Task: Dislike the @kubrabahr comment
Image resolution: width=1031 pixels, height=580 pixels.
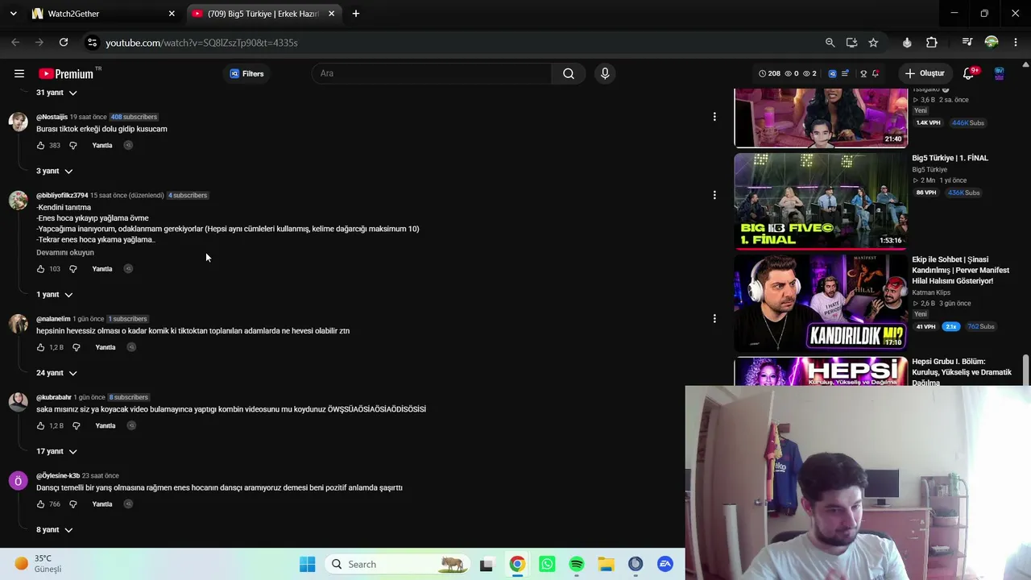Action: pyautogui.click(x=77, y=425)
